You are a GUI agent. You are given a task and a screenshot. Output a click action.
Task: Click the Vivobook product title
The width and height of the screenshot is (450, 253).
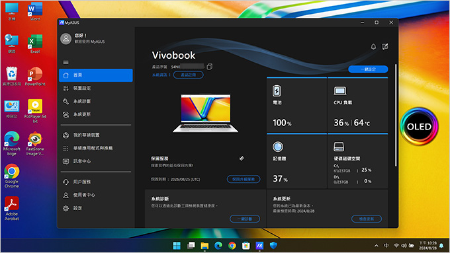click(x=173, y=55)
